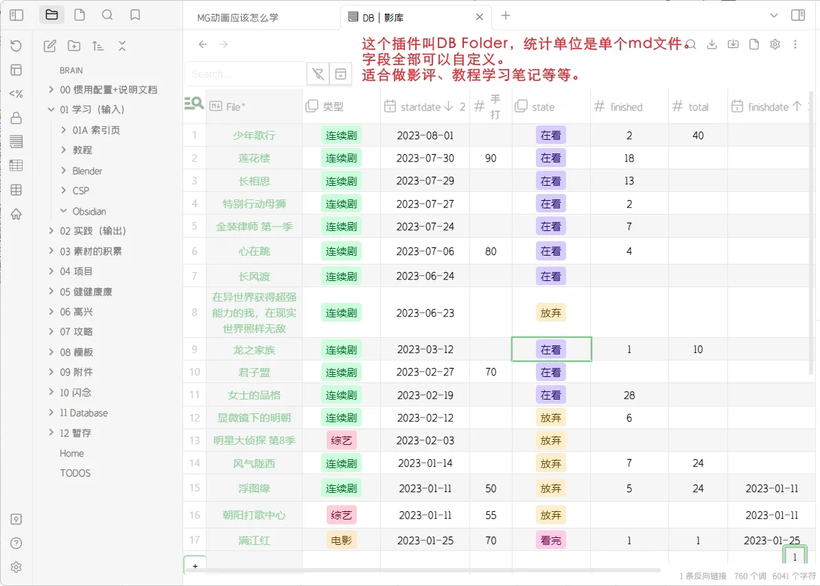The width and height of the screenshot is (820, 586).
Task: Create a new folder in the file explorer
Action: click(x=73, y=46)
